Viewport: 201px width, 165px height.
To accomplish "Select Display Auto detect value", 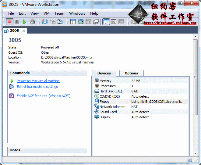I will click(x=140, y=117).
